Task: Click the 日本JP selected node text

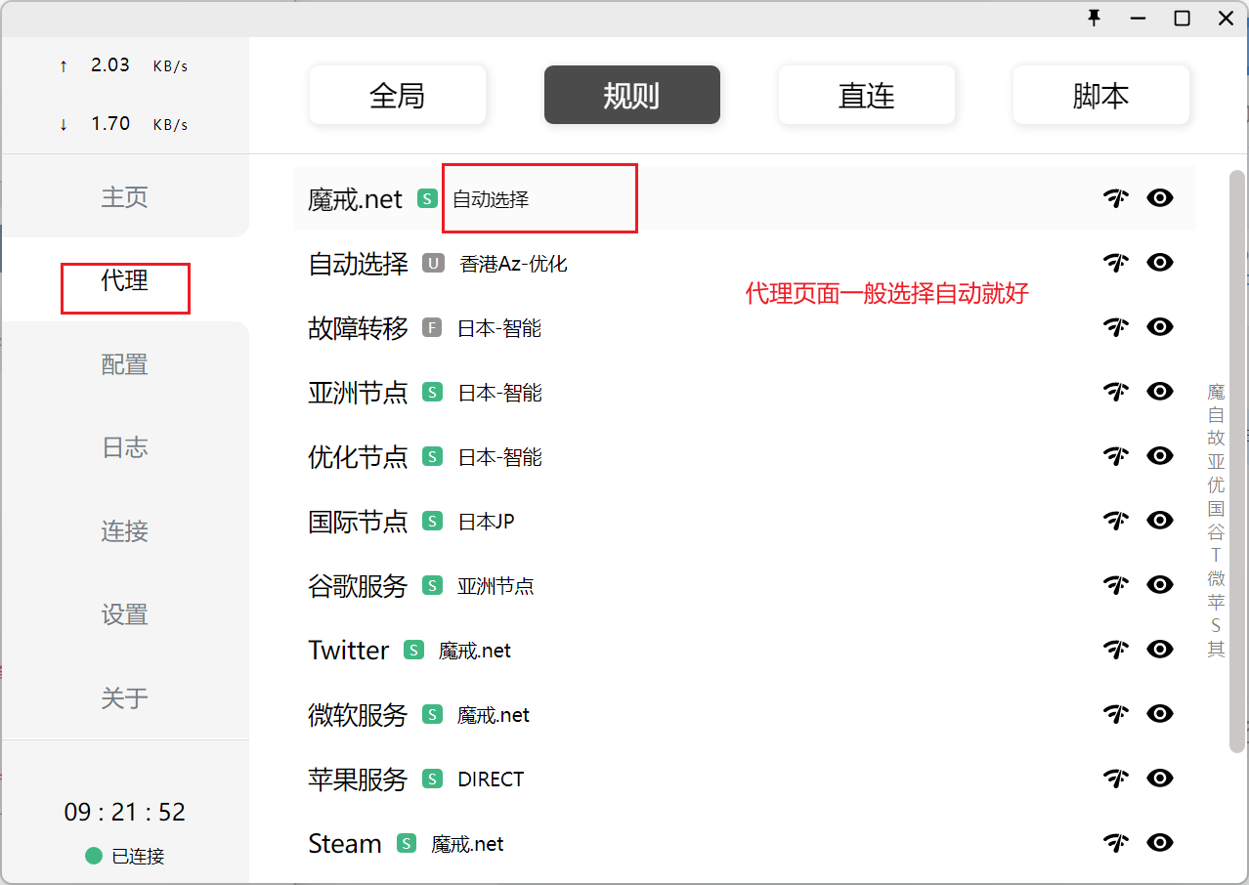Action: point(487,522)
